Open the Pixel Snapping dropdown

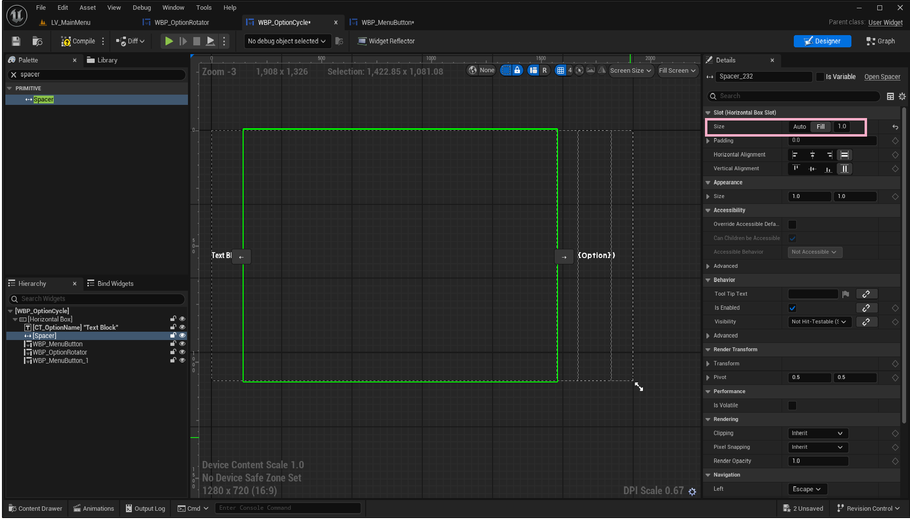tap(818, 447)
